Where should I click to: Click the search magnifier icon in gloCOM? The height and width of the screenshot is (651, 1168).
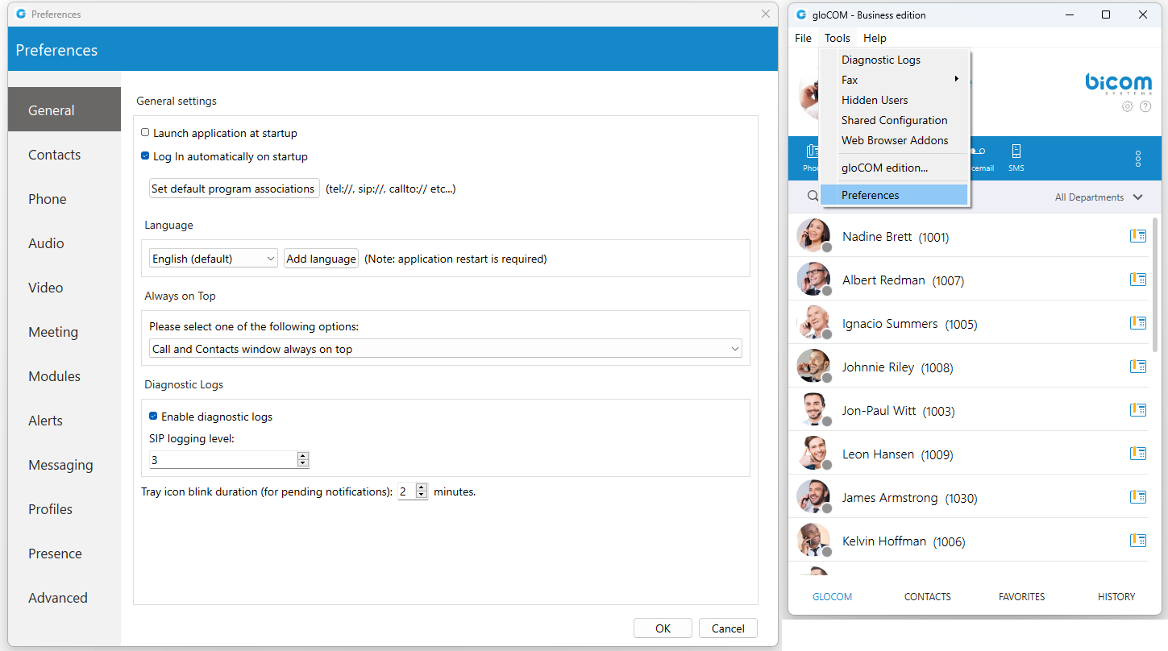click(813, 197)
